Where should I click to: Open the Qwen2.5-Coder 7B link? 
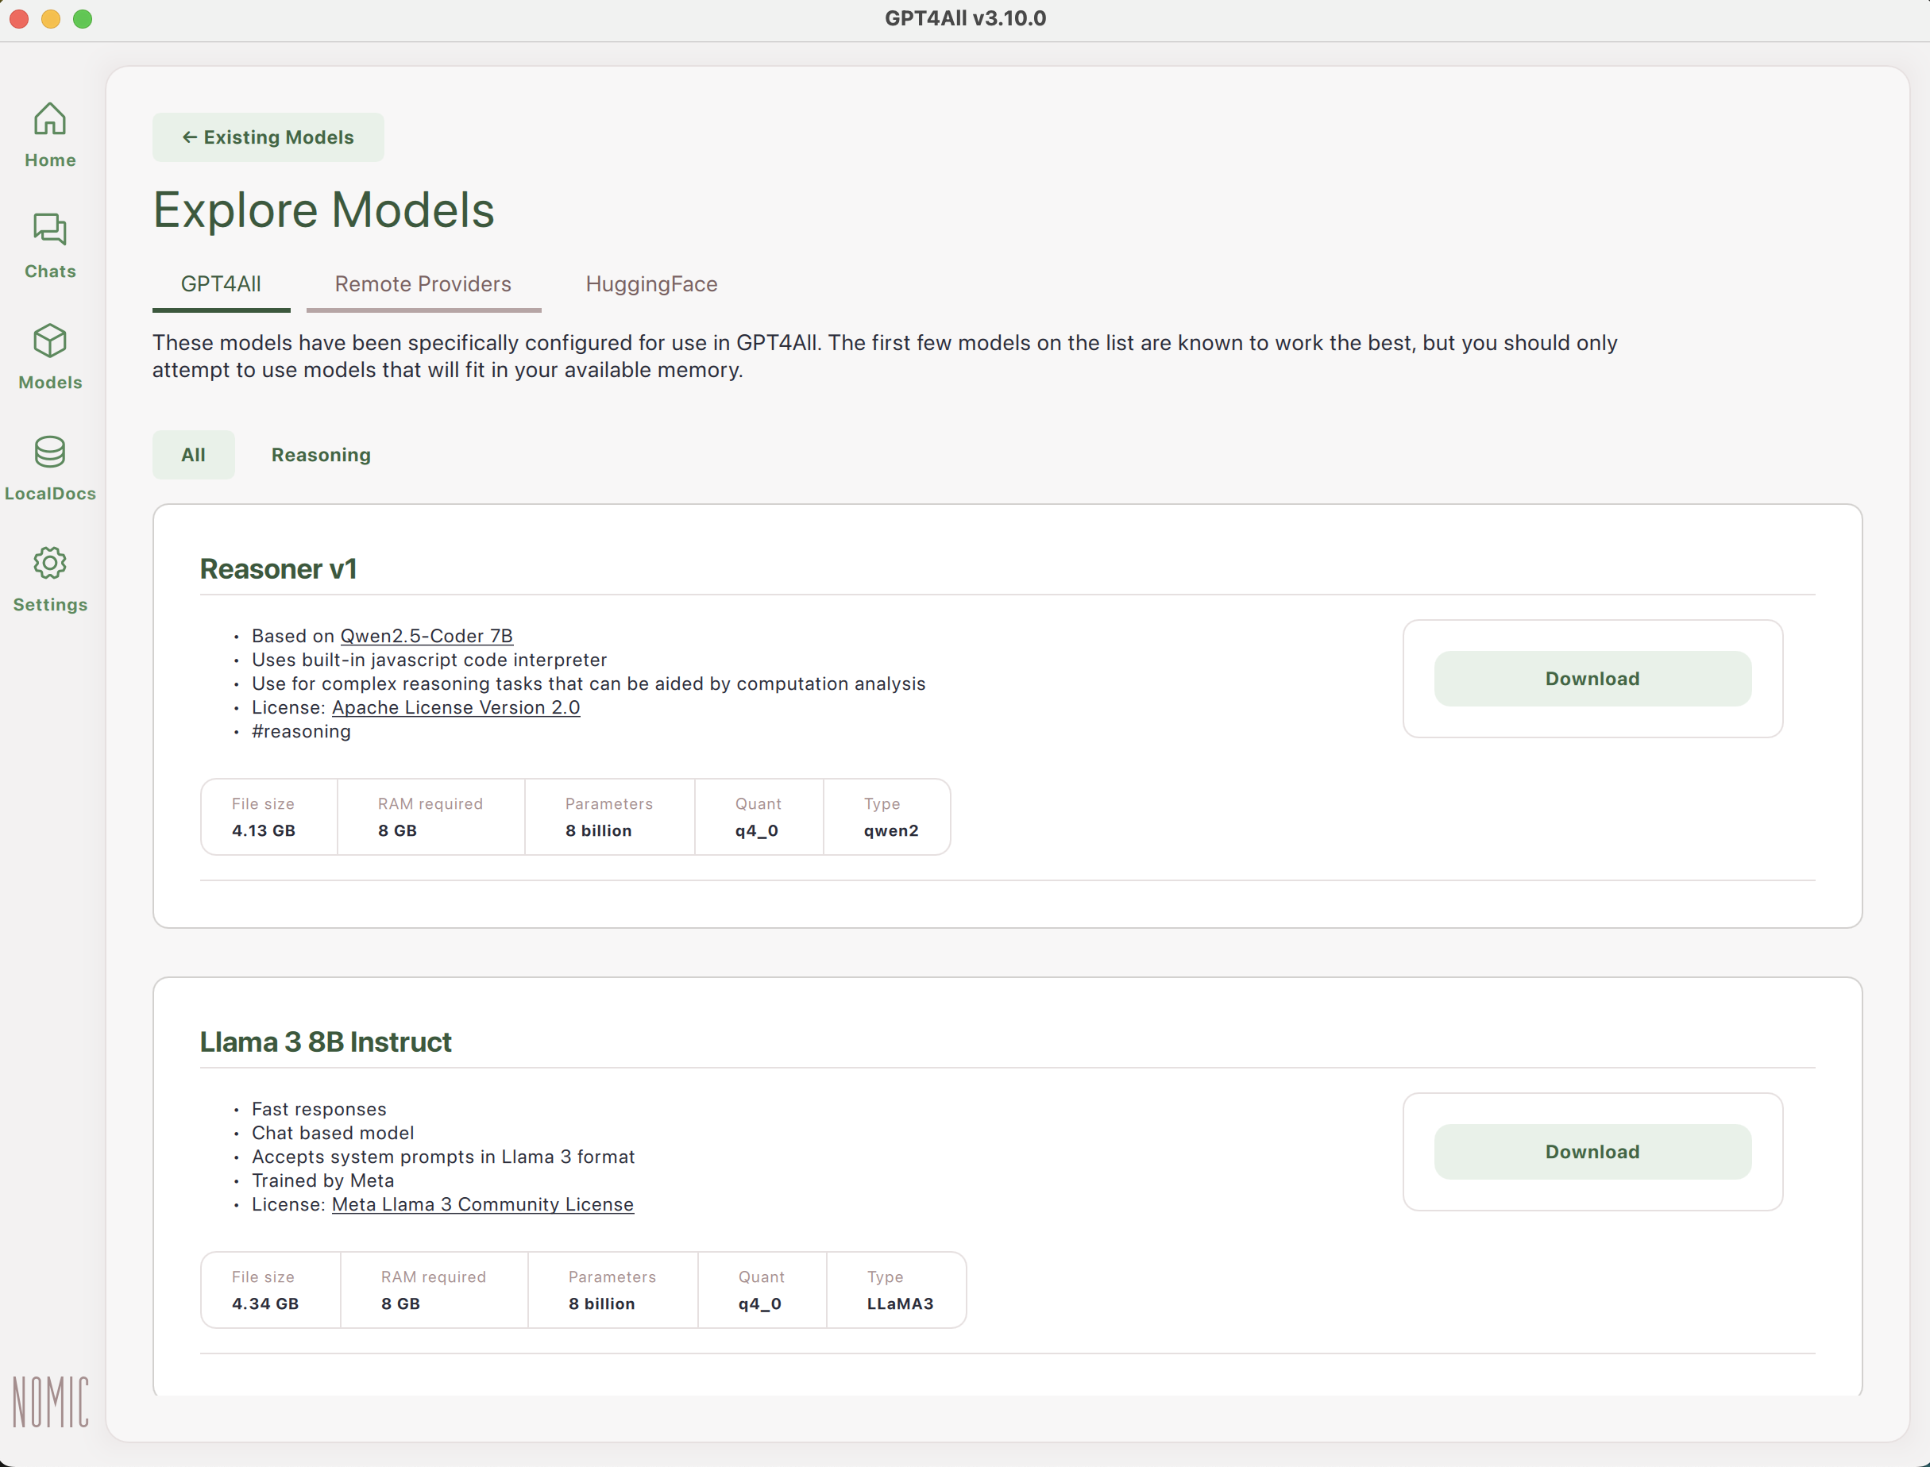pos(427,636)
